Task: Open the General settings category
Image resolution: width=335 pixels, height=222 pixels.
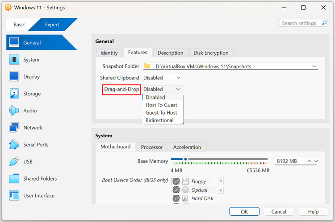Action: coord(41,42)
